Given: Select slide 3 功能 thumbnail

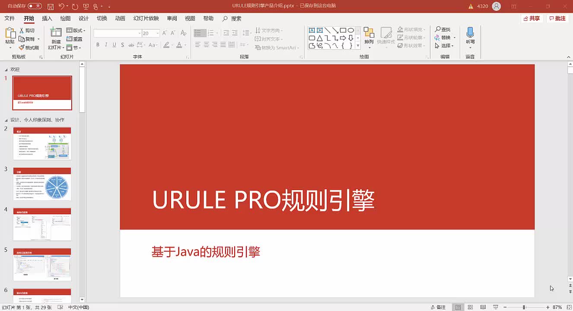Looking at the screenshot, I should tap(42, 184).
